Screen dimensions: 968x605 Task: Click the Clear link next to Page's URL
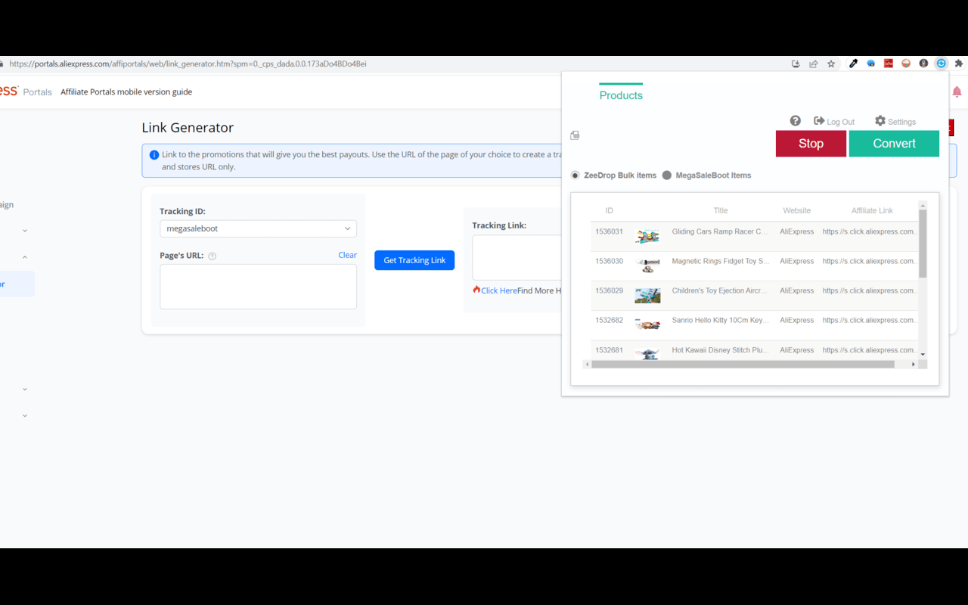(347, 255)
